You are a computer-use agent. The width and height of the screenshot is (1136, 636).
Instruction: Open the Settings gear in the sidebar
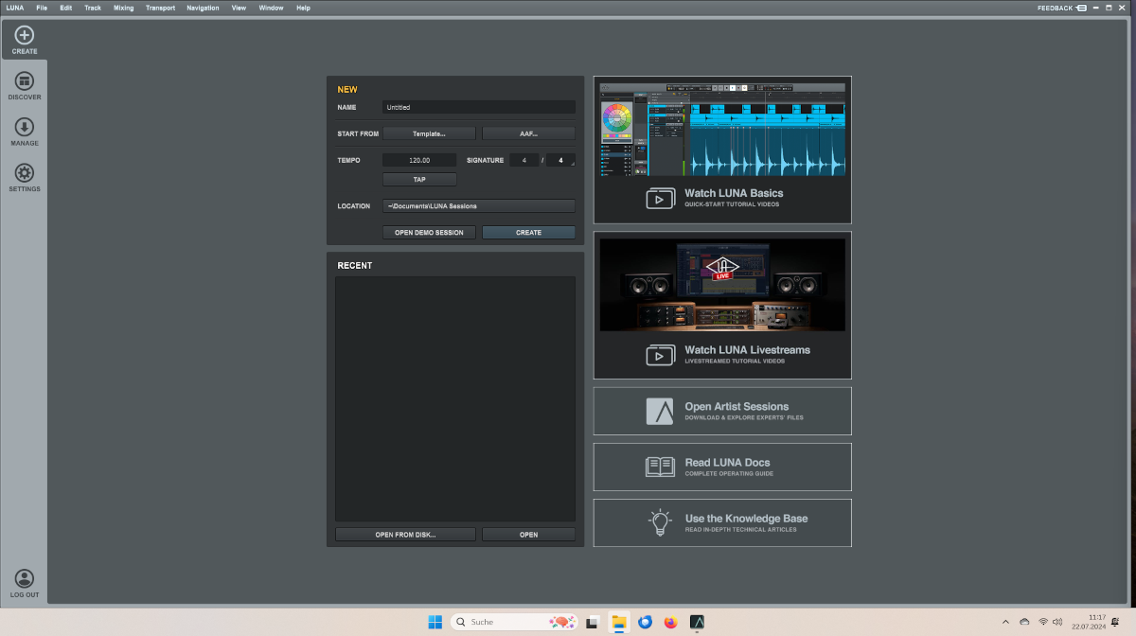click(x=25, y=177)
